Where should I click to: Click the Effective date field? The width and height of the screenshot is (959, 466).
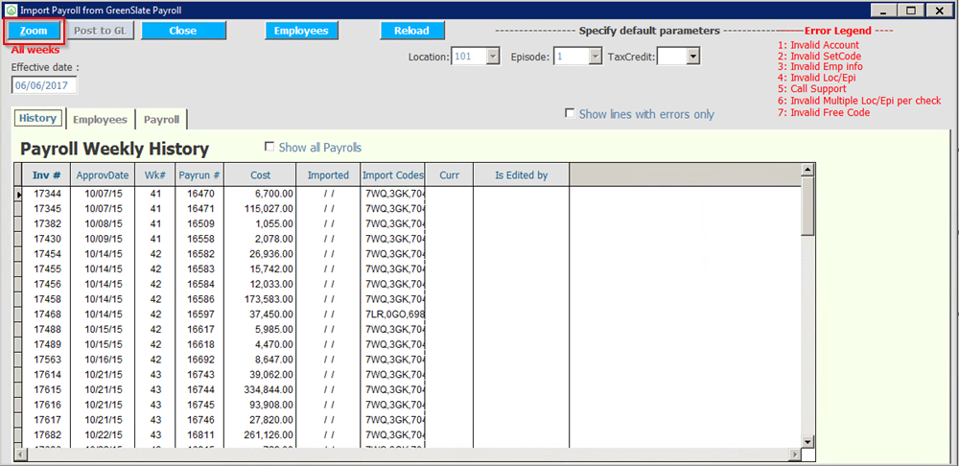(44, 85)
